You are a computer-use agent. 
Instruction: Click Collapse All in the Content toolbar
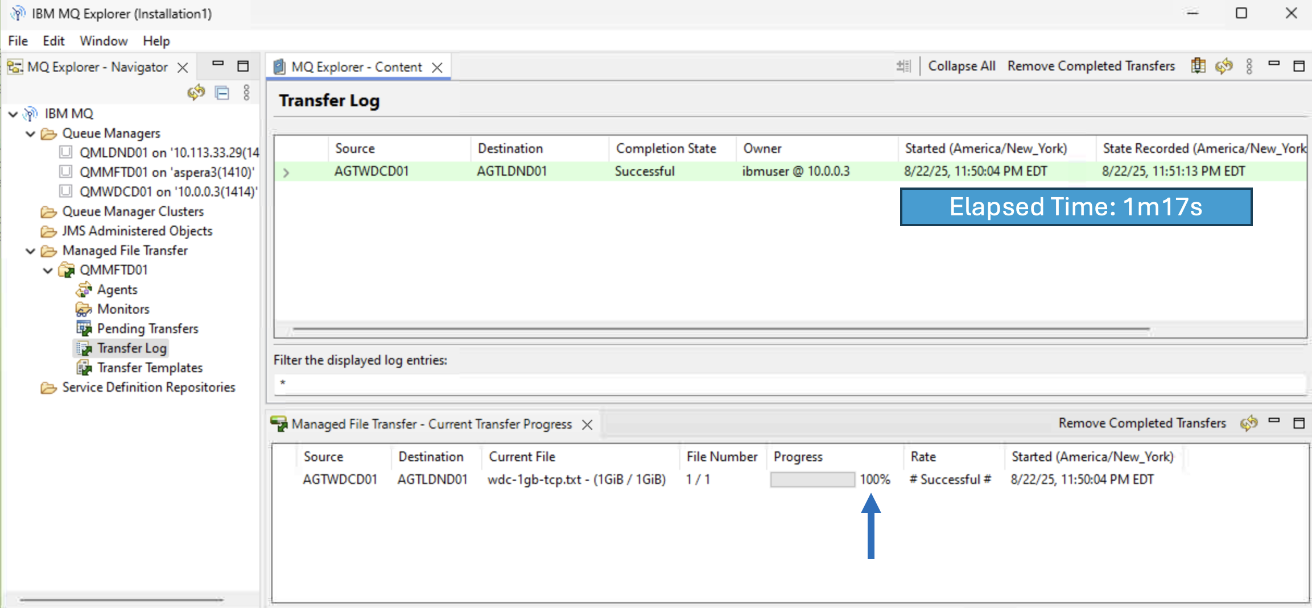pyautogui.click(x=962, y=66)
